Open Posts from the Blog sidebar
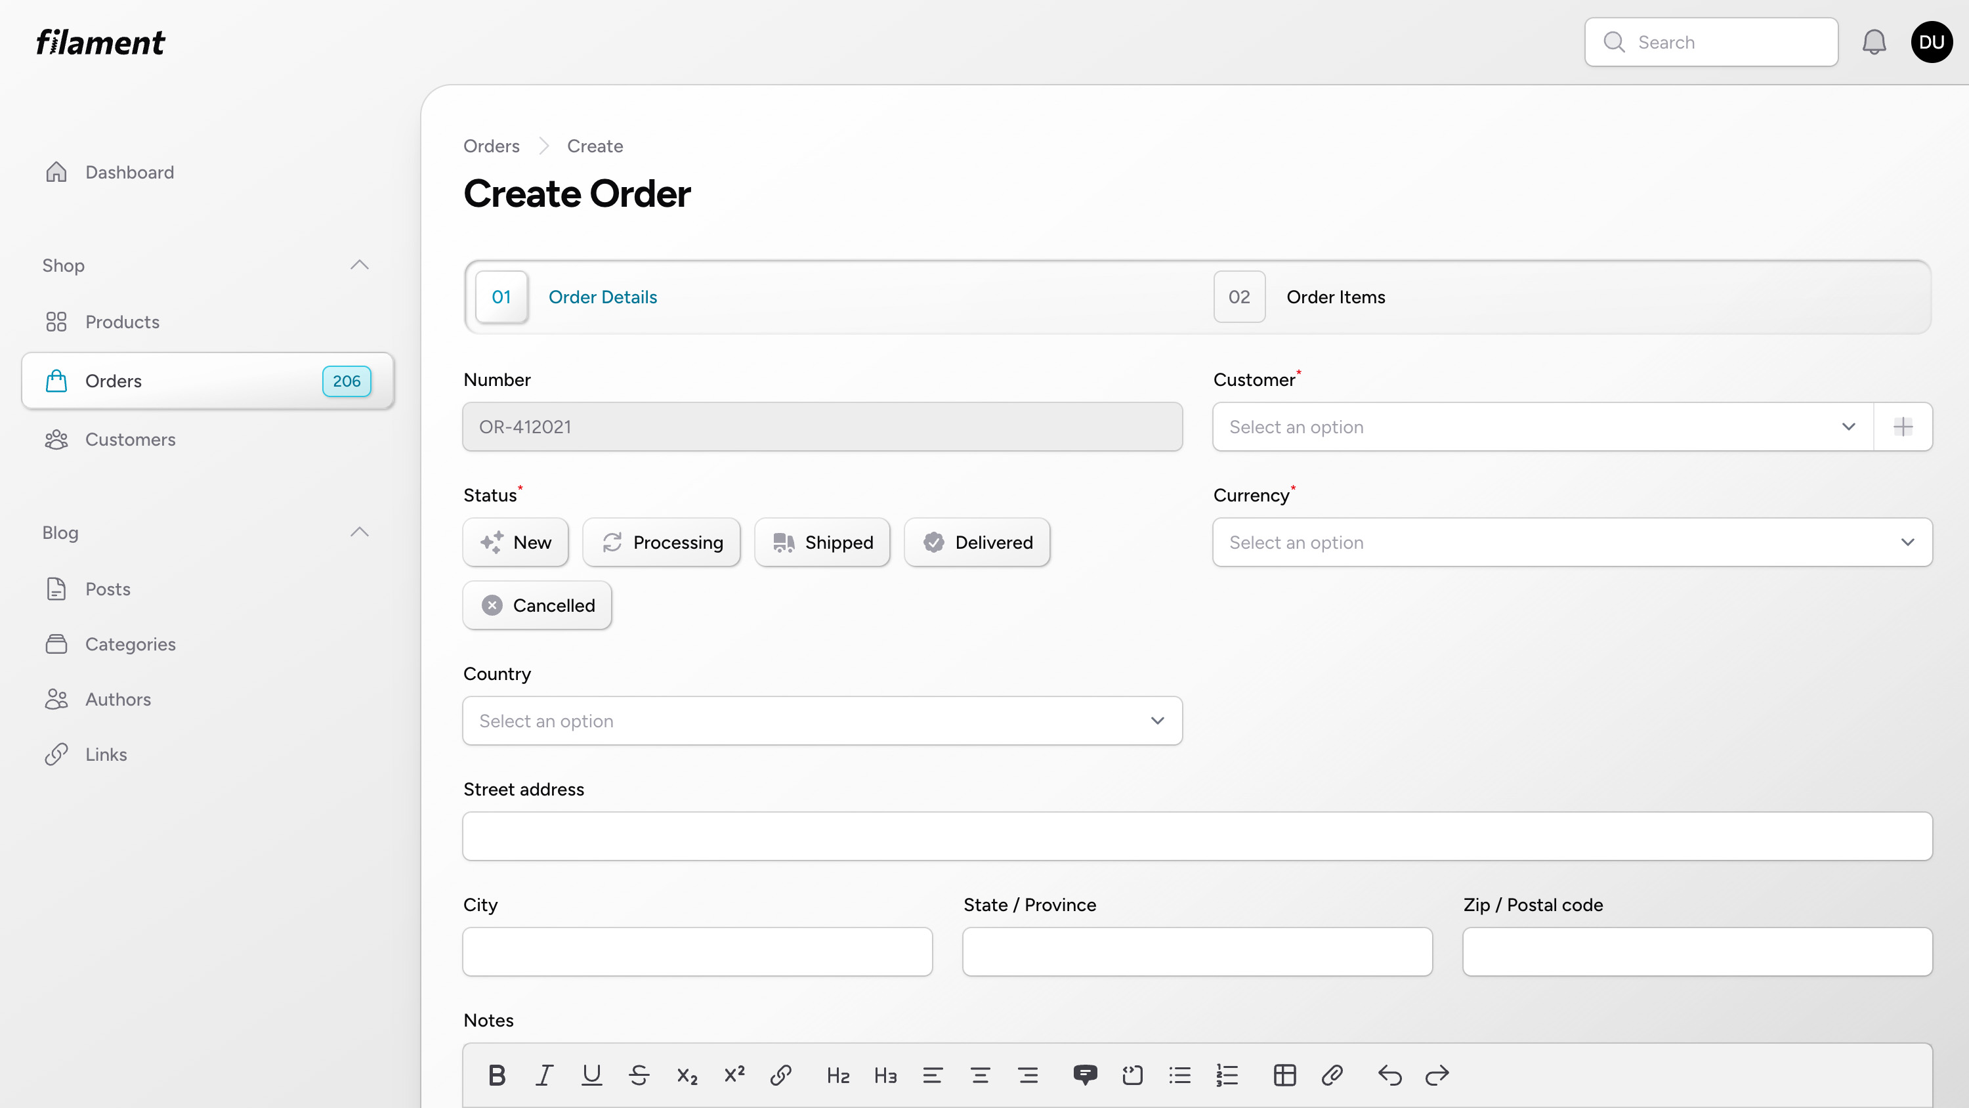Image resolution: width=1969 pixels, height=1108 pixels. (108, 589)
